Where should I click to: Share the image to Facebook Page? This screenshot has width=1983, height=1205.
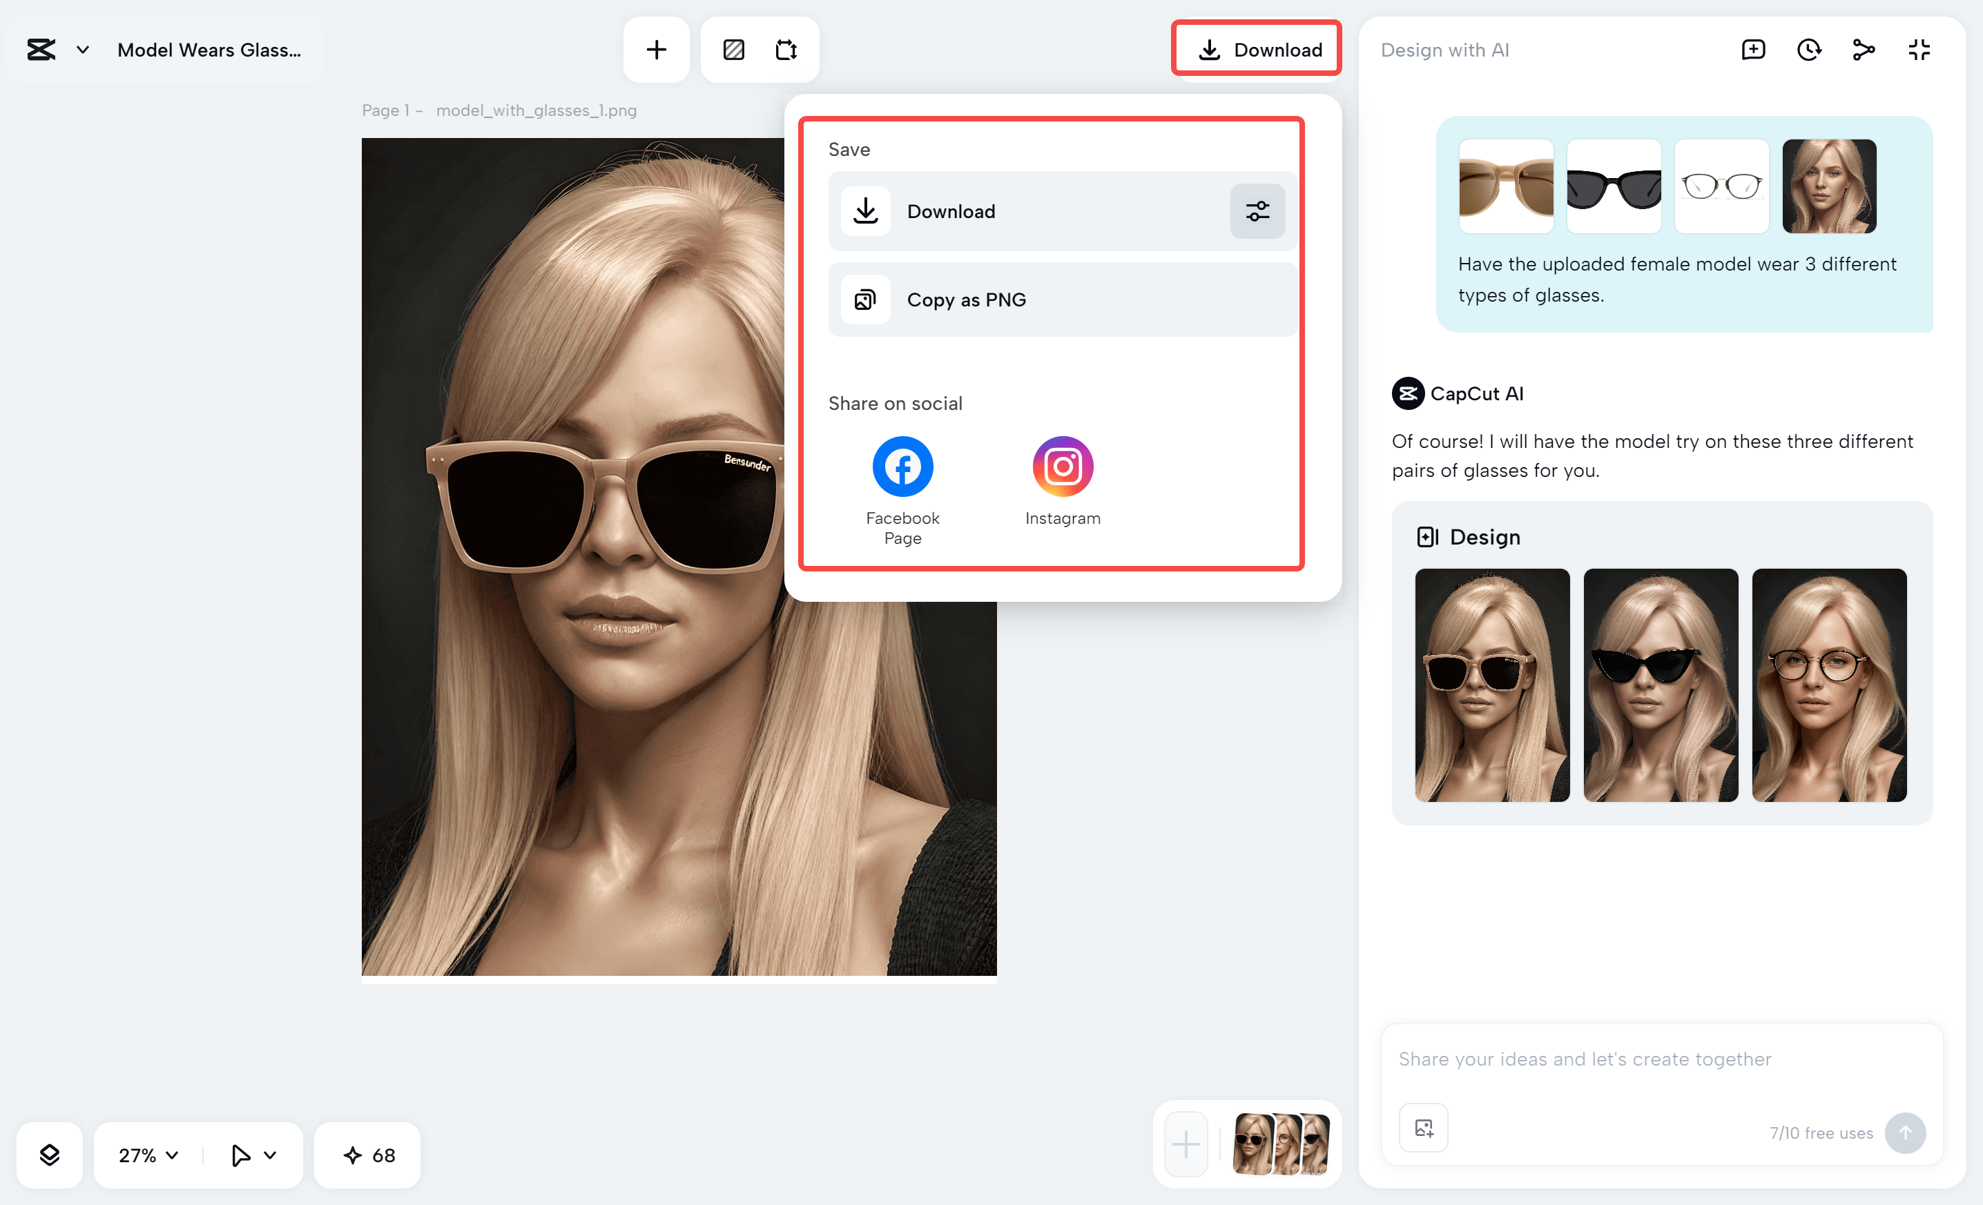pos(901,466)
